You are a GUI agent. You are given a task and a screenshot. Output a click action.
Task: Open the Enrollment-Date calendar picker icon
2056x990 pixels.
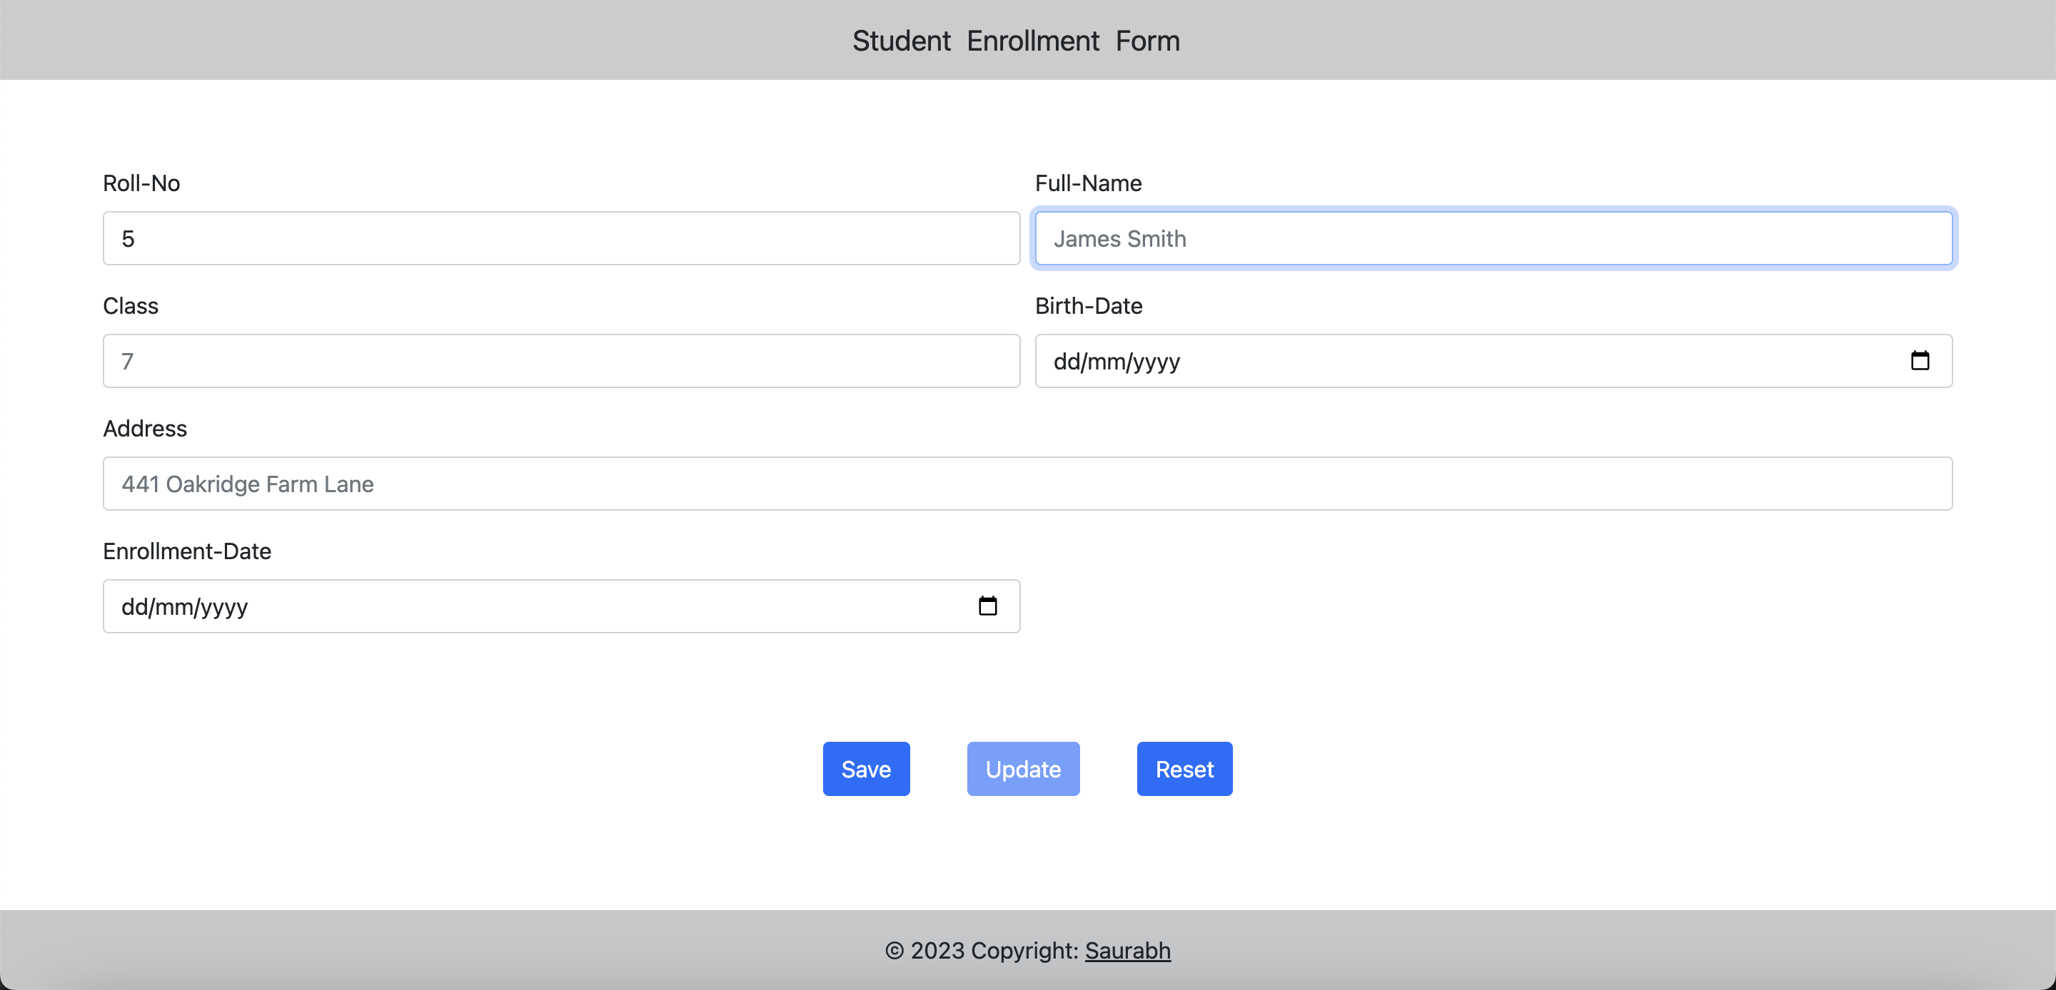[988, 606]
